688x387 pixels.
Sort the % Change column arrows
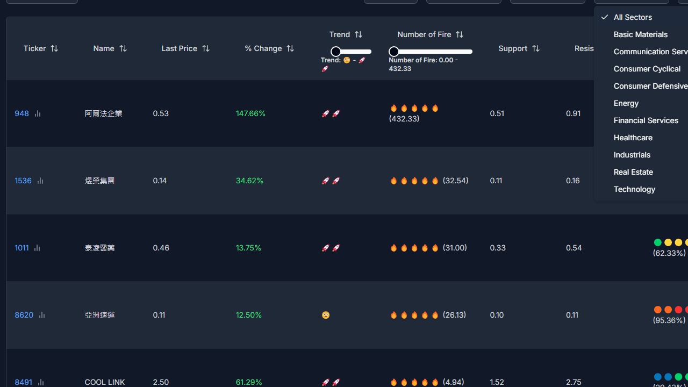point(290,48)
